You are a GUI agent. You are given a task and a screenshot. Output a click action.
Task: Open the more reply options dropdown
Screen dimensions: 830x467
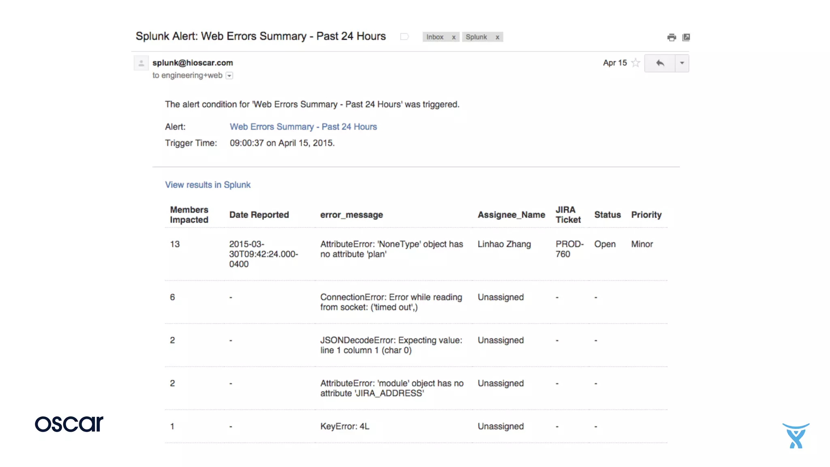682,63
